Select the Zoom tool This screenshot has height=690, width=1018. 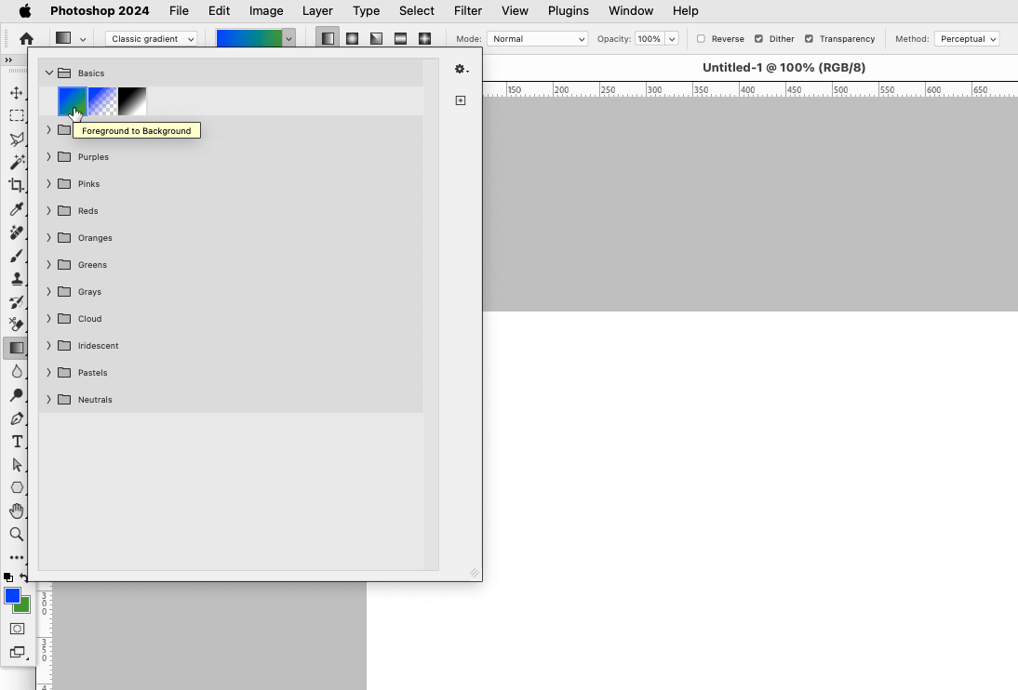click(17, 535)
